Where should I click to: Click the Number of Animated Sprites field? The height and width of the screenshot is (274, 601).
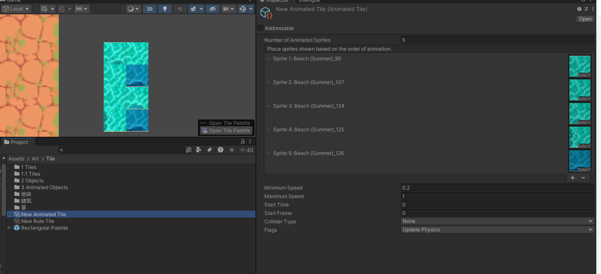(498, 40)
